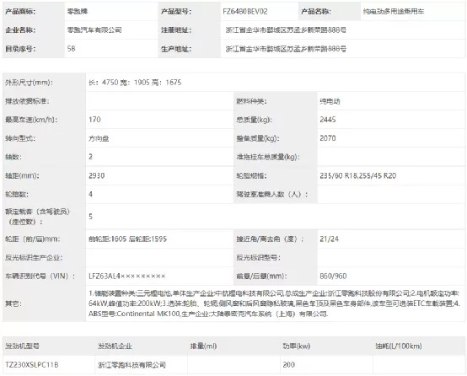
Task: Click the track width value 前轮距:1605 后轮距:1595
Action: [x=128, y=239]
